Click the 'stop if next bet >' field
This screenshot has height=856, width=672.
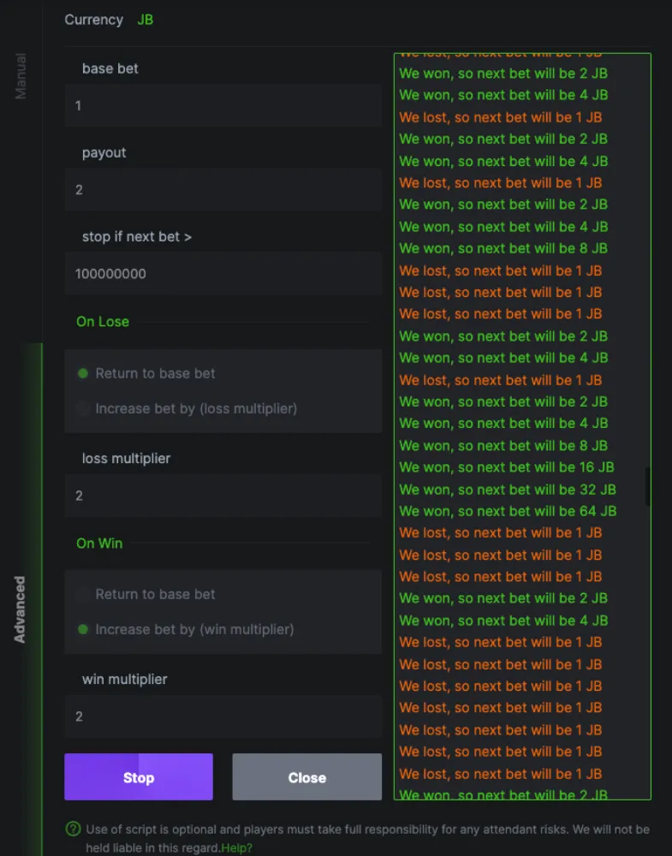(x=223, y=273)
